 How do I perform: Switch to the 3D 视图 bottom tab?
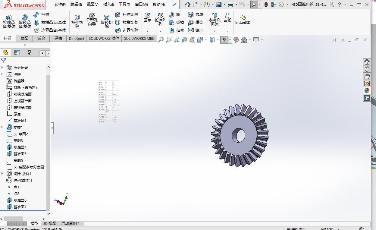coord(50,223)
